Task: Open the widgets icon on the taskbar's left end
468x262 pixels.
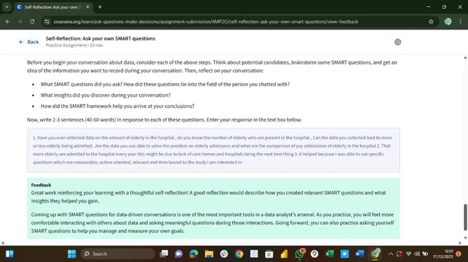Action: 10,254
